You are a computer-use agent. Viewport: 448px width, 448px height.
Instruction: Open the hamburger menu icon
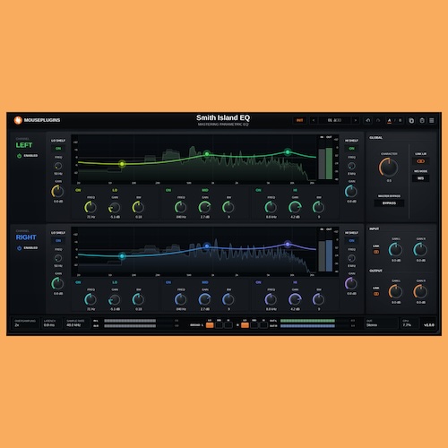click(x=432, y=120)
